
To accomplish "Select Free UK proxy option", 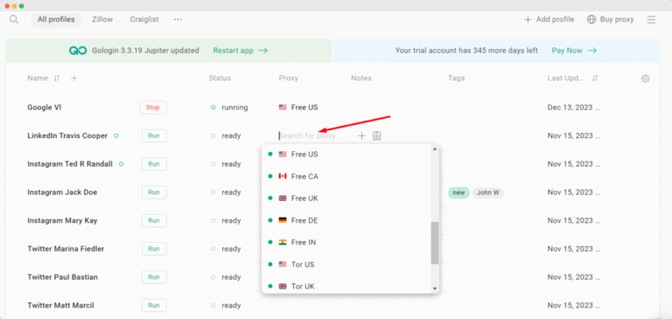I will tap(346, 198).
